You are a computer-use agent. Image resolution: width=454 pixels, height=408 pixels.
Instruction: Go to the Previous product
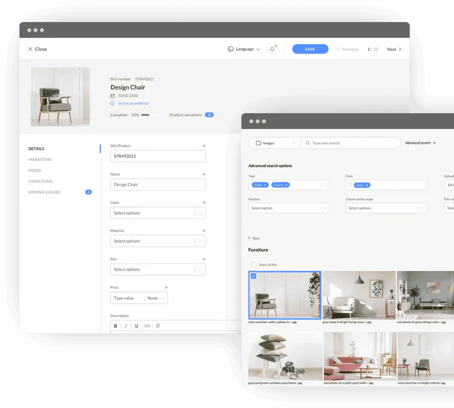[348, 50]
